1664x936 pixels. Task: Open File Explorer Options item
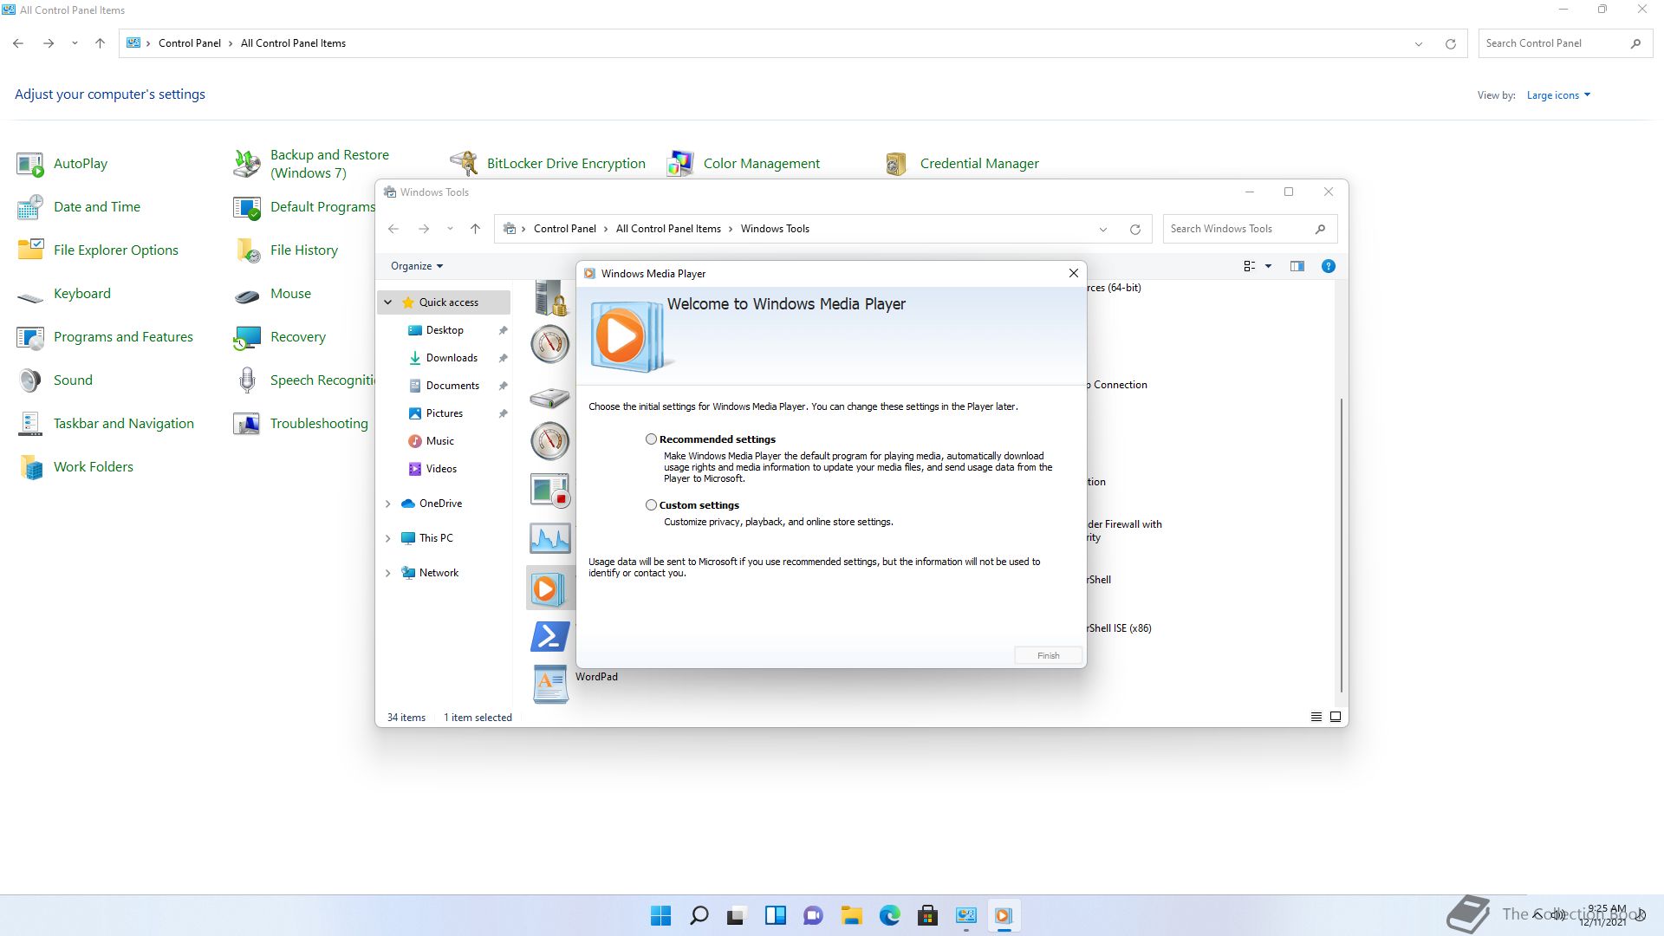(x=98, y=250)
